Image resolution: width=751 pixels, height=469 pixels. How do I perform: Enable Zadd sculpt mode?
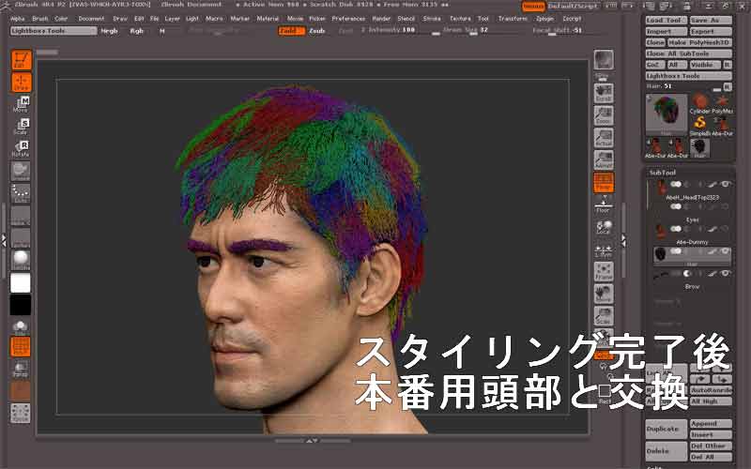point(291,31)
